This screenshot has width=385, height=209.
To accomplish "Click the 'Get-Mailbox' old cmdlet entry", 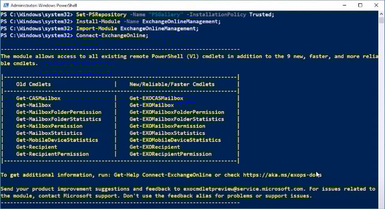I will point(34,105).
